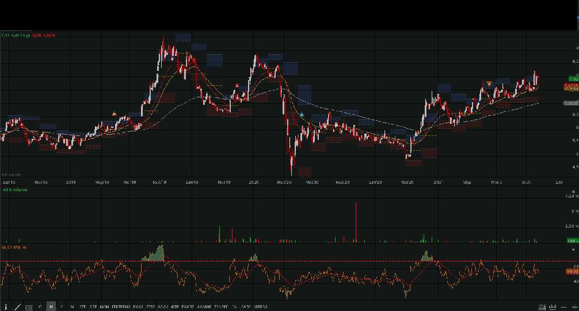
Task: Switch to the E timeframe
Action: pyautogui.click(x=62, y=307)
